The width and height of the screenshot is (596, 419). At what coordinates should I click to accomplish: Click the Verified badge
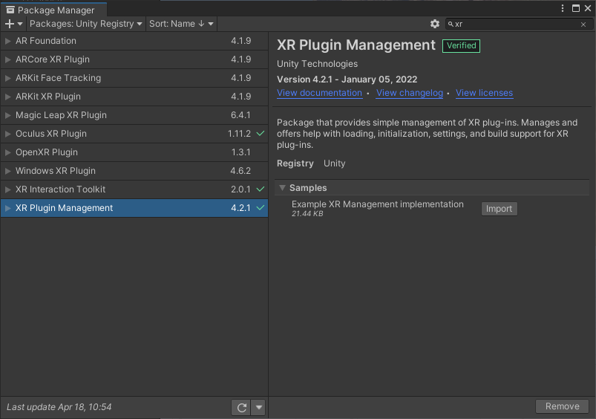461,45
